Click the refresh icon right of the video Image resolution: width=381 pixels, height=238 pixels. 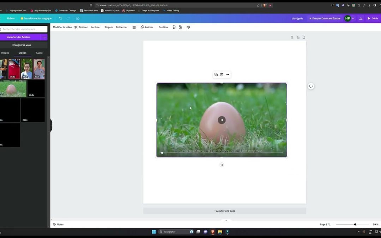click(311, 86)
